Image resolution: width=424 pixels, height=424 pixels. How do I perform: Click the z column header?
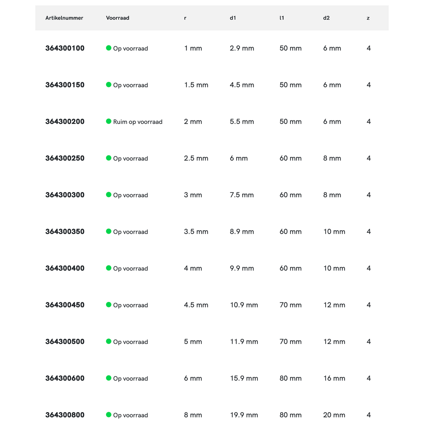pos(368,18)
